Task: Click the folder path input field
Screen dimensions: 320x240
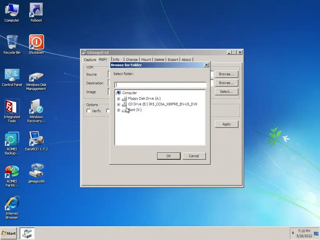Action: pos(160,85)
